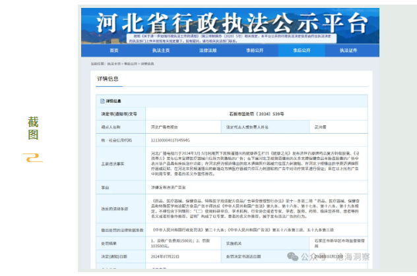Click the notice text under the banner title
The image size is (417, 276).
(x=230, y=38)
